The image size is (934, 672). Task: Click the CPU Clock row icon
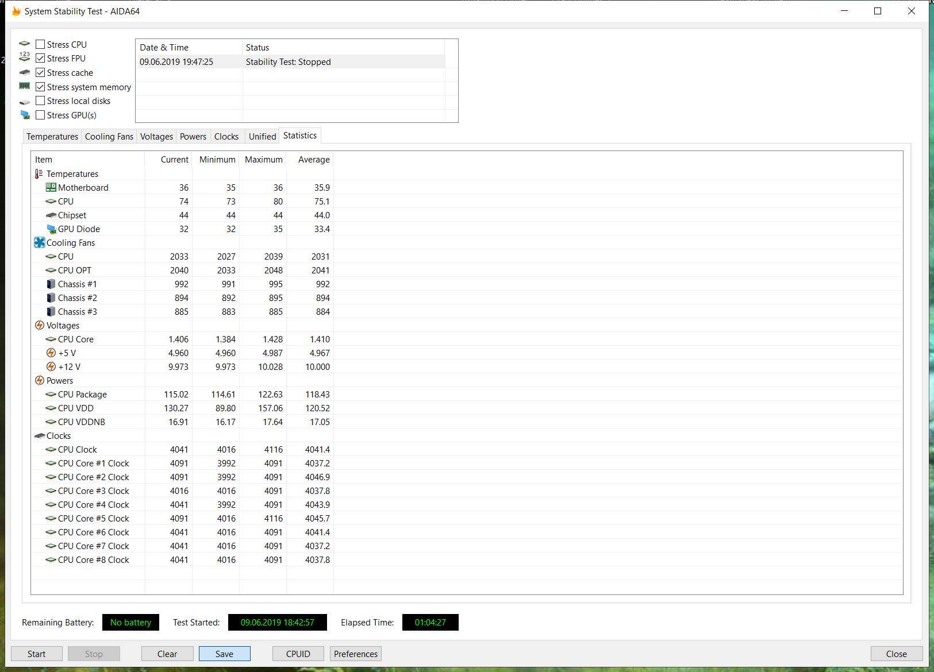[x=51, y=449]
